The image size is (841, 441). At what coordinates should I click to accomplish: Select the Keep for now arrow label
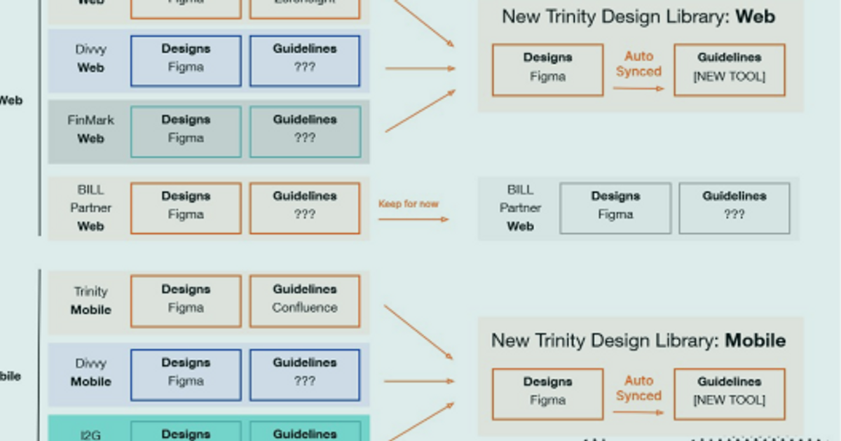tap(409, 204)
